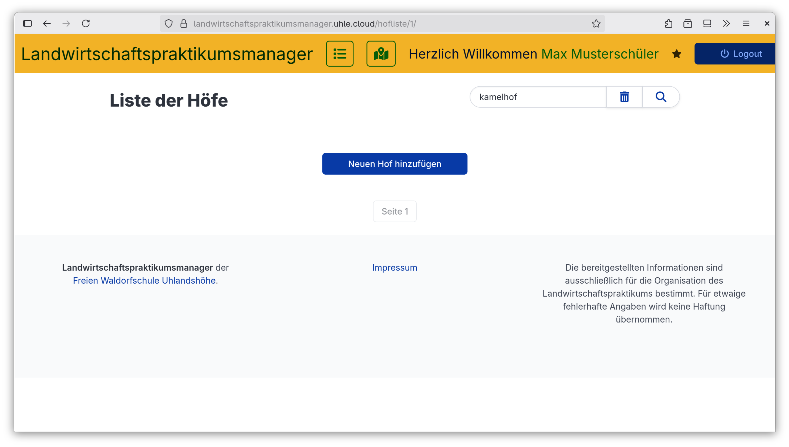Expand the toolbar overflow chevron
This screenshot has width=789, height=447.
point(726,23)
